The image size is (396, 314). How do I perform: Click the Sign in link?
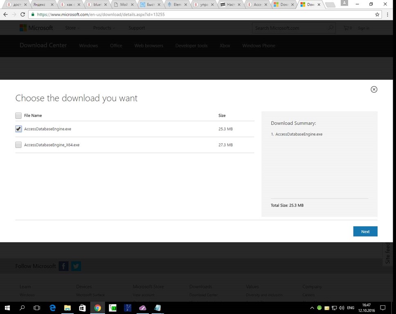tap(363, 28)
